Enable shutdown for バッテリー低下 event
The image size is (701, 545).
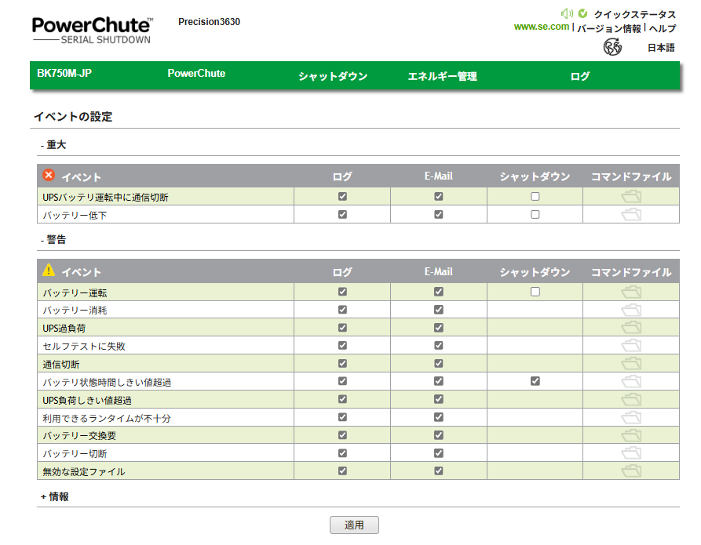coord(535,215)
